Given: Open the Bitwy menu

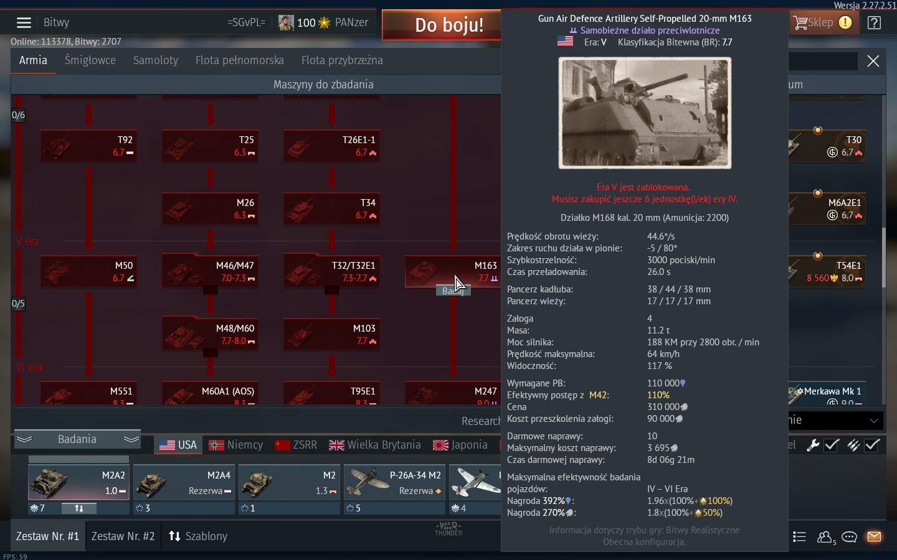Looking at the screenshot, I should click(57, 22).
